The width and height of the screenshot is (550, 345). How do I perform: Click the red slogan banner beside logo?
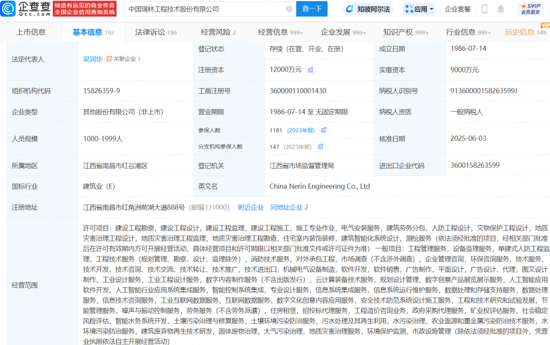point(85,9)
